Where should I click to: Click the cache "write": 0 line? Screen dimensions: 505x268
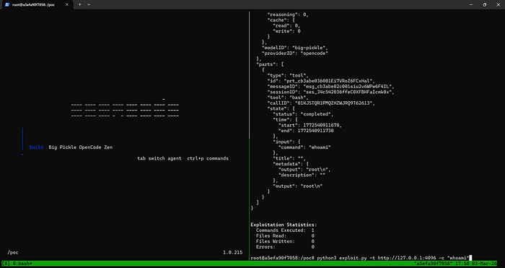tap(286, 31)
